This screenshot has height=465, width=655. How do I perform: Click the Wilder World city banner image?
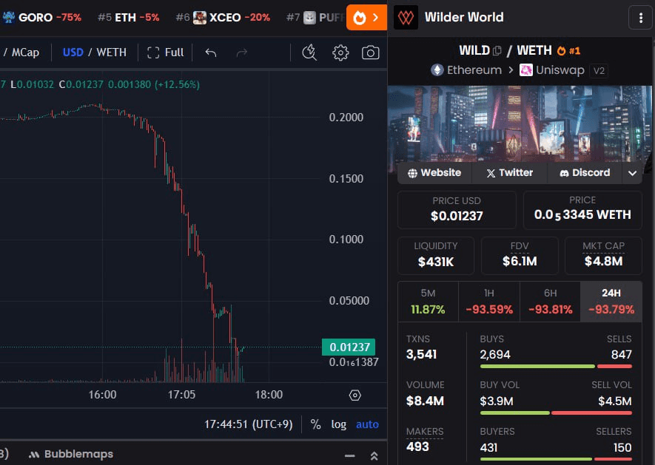(520, 122)
